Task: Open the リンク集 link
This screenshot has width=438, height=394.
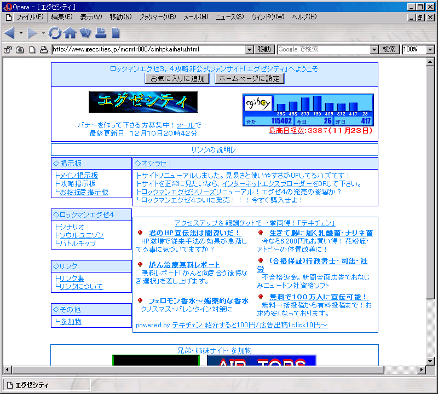Action: [x=72, y=279]
